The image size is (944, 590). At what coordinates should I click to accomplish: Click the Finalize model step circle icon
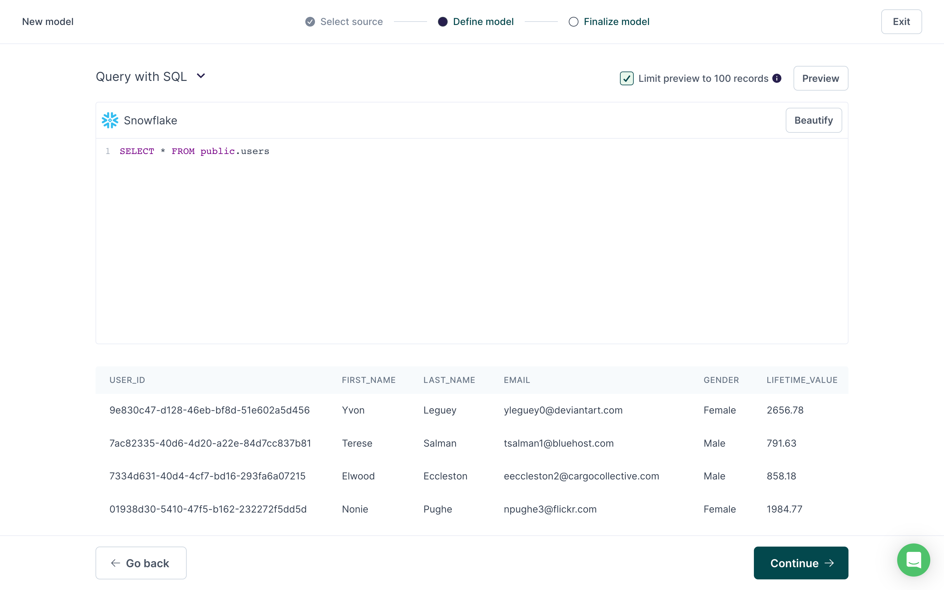573,21
